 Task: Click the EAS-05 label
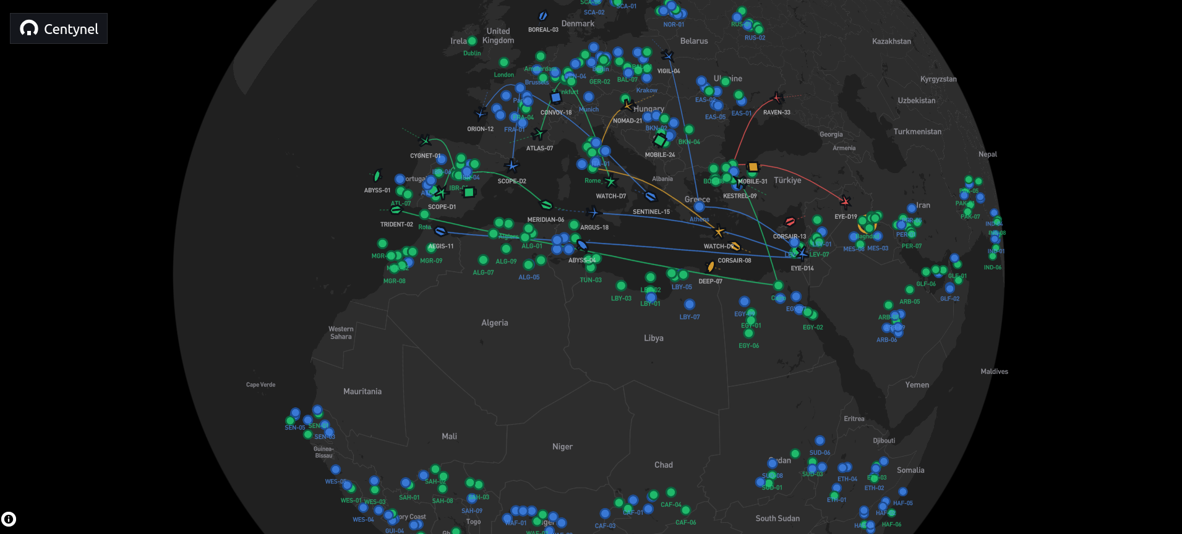click(715, 117)
